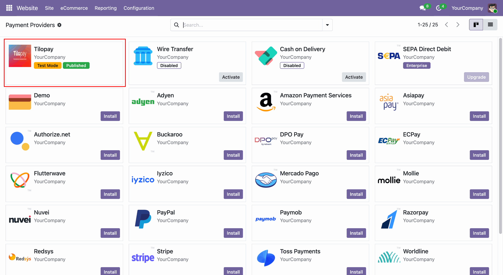Click the Mercado Pago handshake logo

point(266,180)
